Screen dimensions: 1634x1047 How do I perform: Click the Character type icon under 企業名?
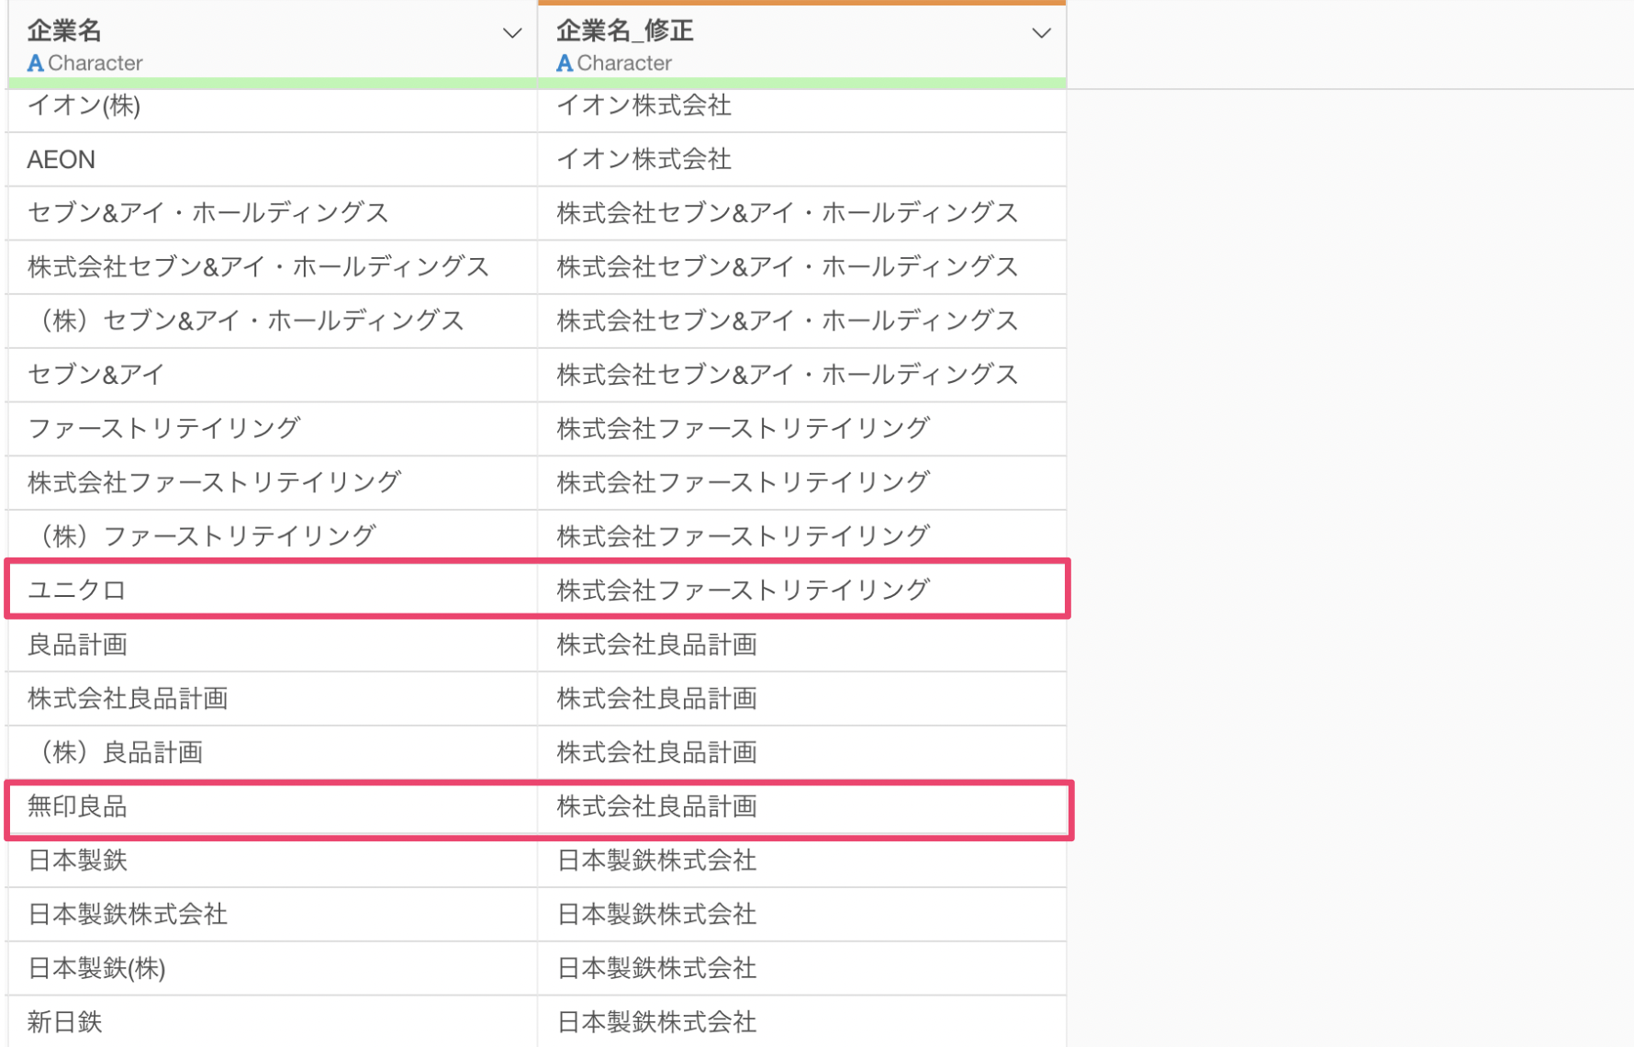(36, 63)
